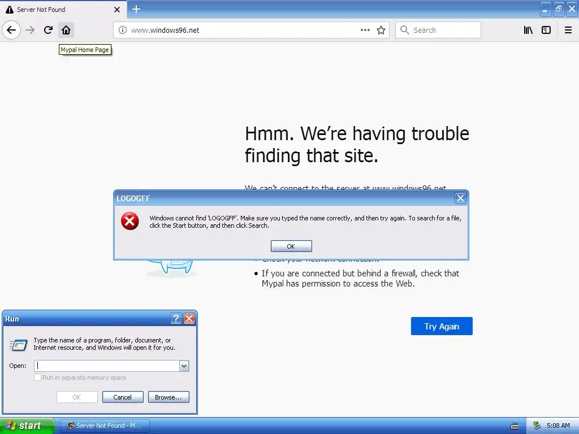579x434 pixels.
Task: Open the Mypal home page button
Action: pyautogui.click(x=66, y=30)
